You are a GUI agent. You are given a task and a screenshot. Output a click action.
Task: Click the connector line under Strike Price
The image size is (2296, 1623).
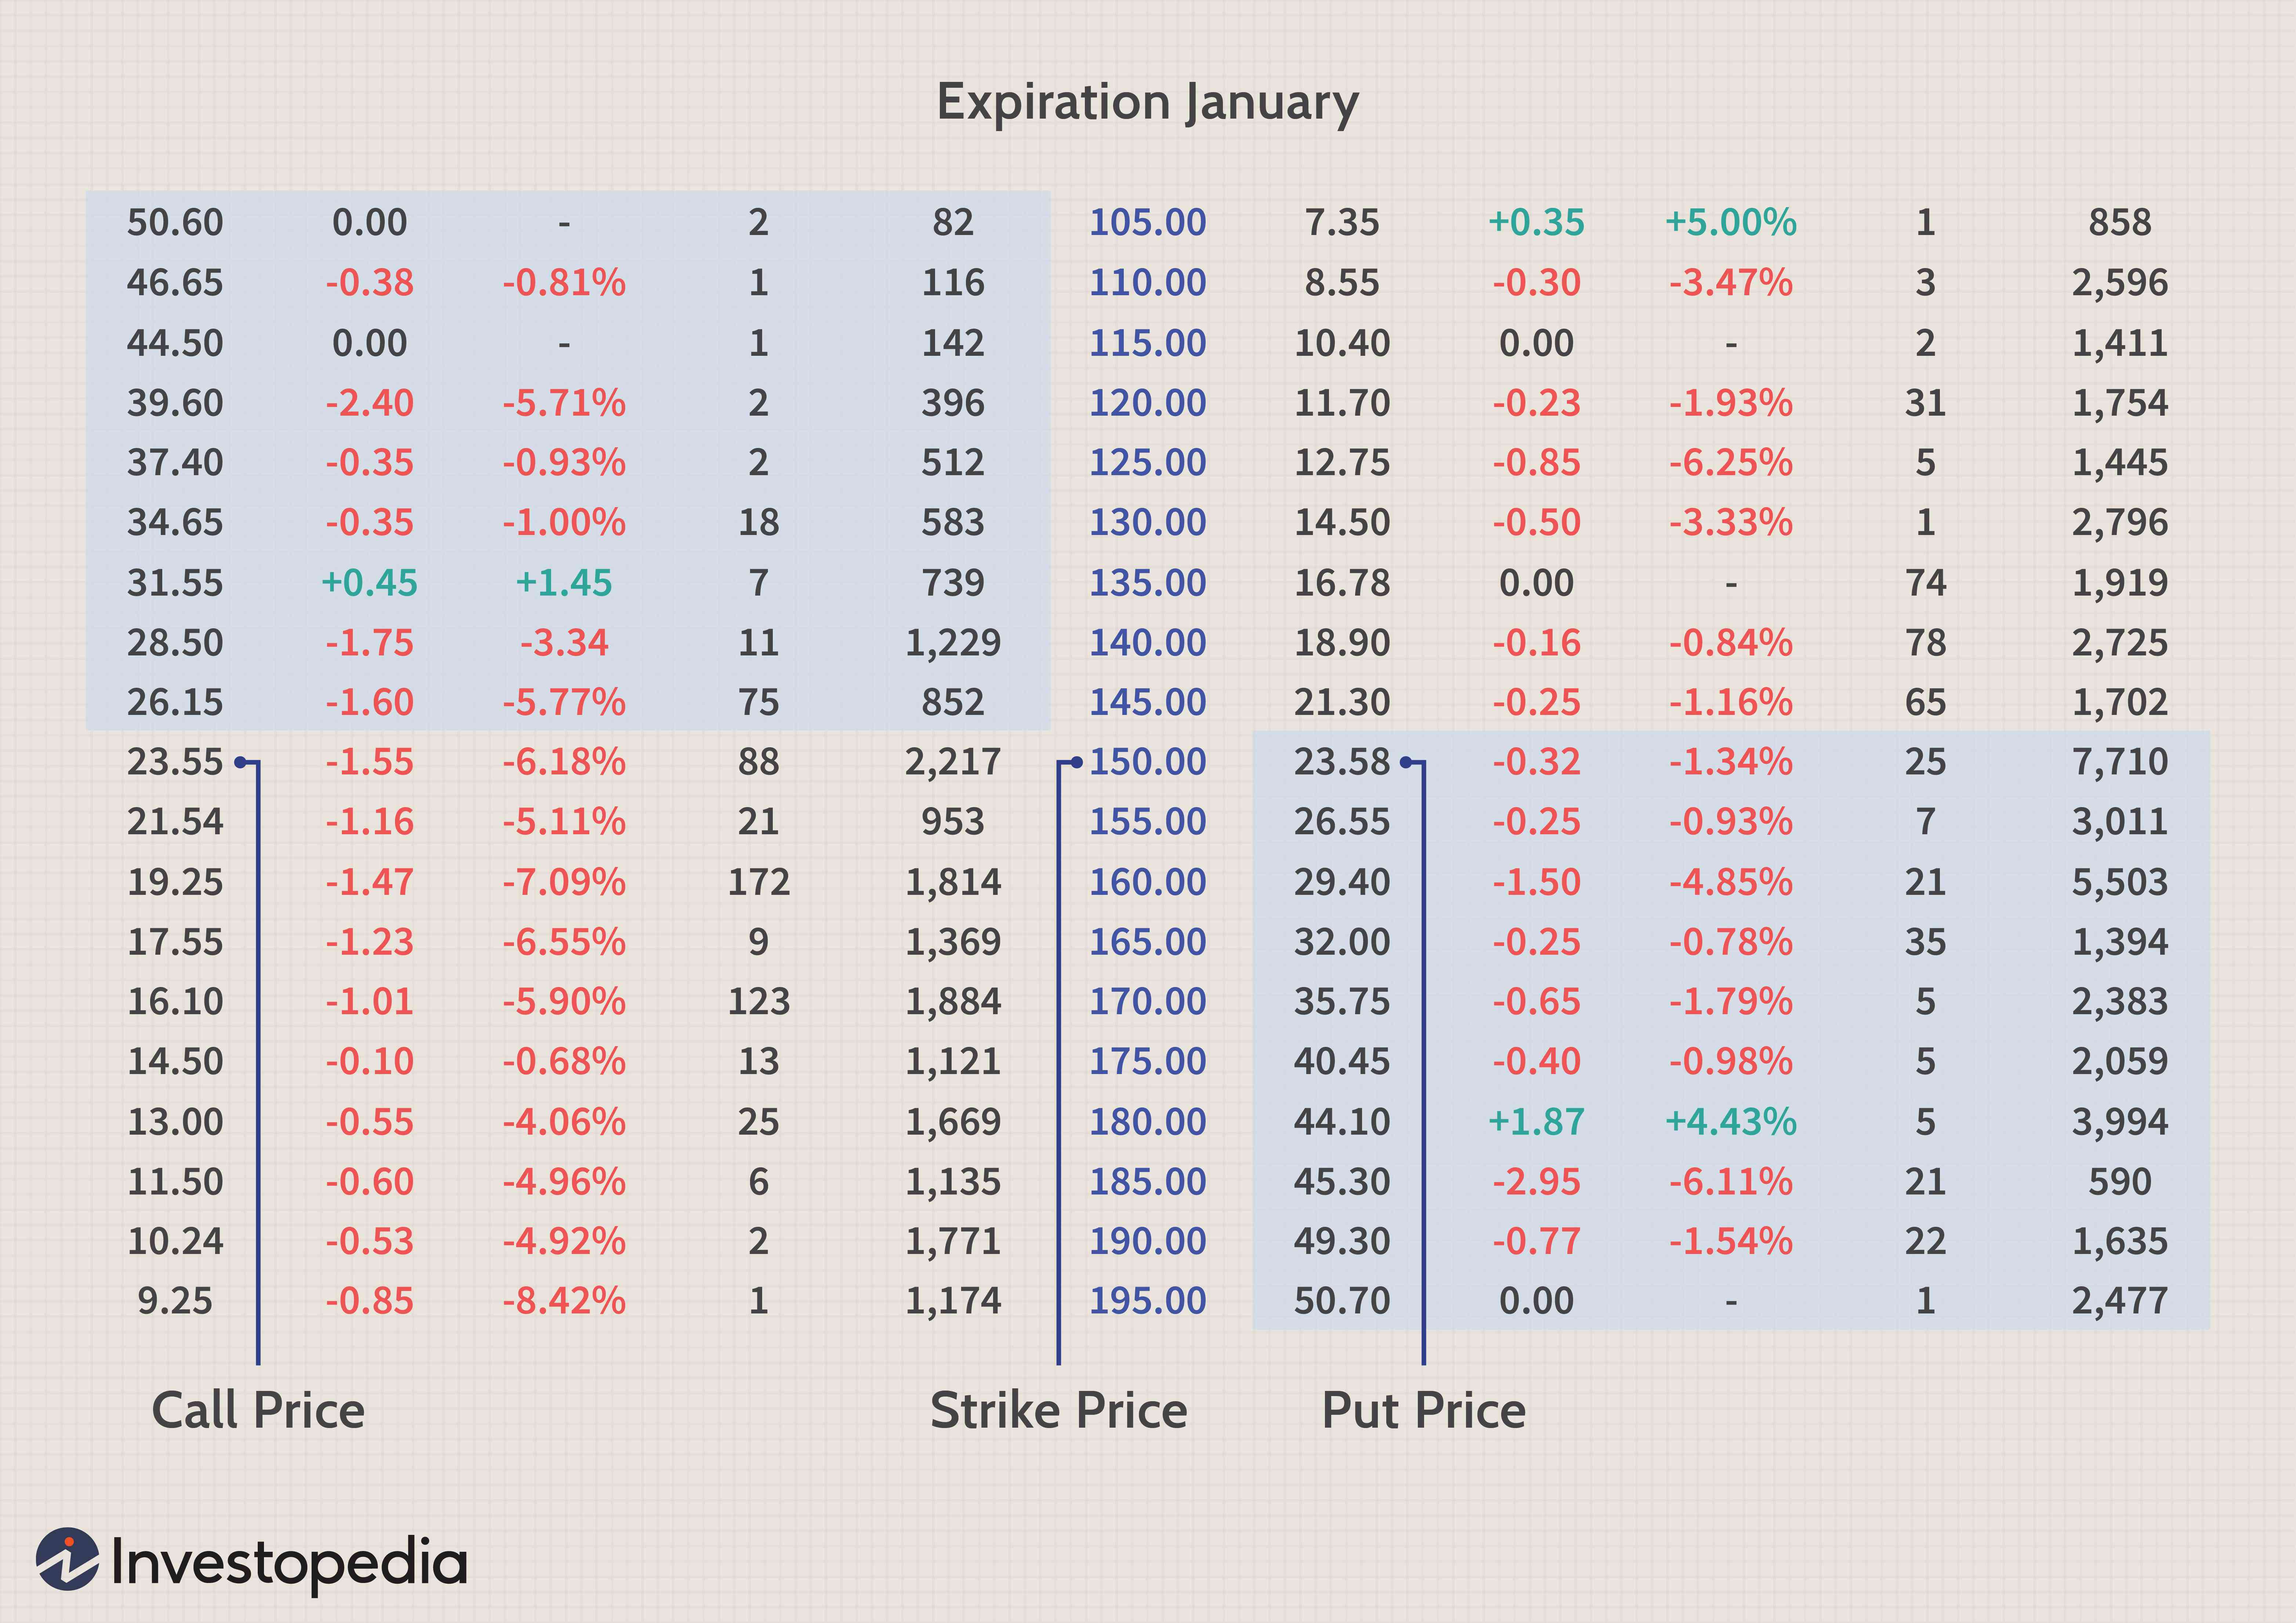pos(1060,1050)
